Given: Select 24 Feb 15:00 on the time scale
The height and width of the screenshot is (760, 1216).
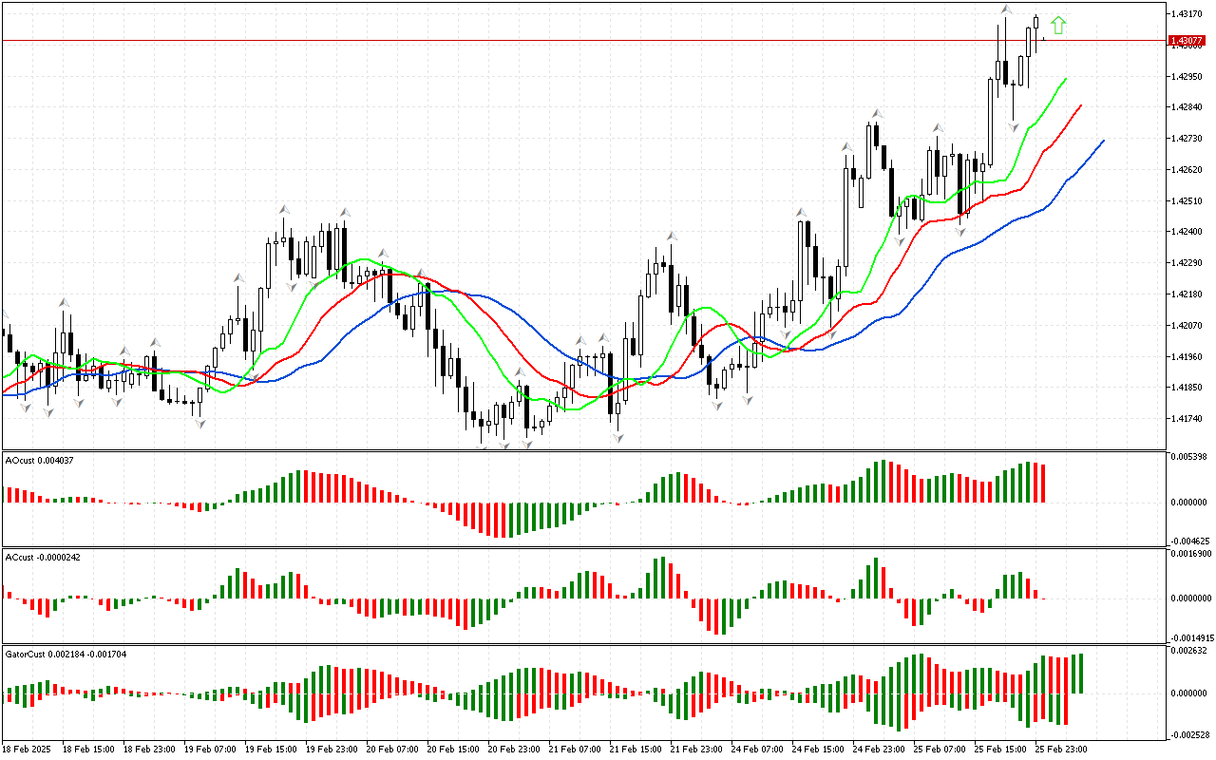Looking at the screenshot, I should (x=817, y=750).
